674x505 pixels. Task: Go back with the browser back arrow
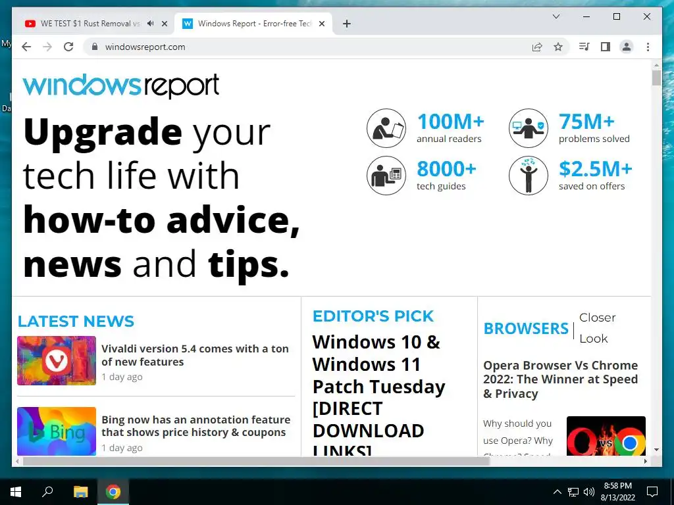click(x=26, y=47)
